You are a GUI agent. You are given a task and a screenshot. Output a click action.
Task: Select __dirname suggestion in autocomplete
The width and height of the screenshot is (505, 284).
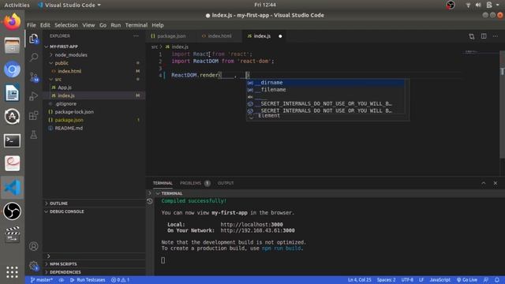coord(326,83)
